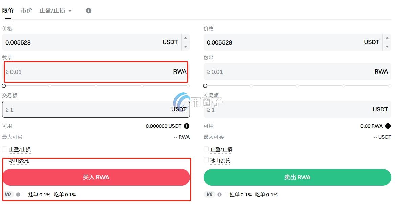397x204 pixels.
Task: Check 冰山委托 on the sell side
Action: coord(206,160)
